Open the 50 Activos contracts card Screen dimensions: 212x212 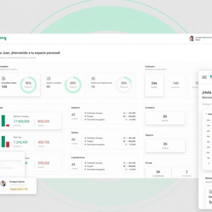165,118
